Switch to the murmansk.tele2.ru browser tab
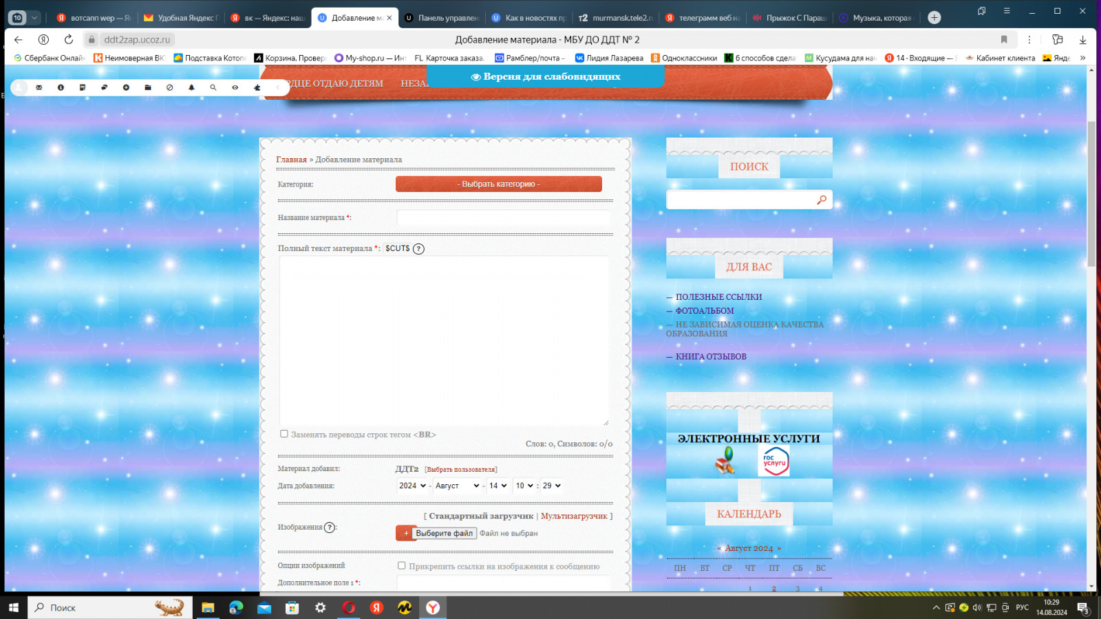Image resolution: width=1101 pixels, height=619 pixels. click(616, 18)
